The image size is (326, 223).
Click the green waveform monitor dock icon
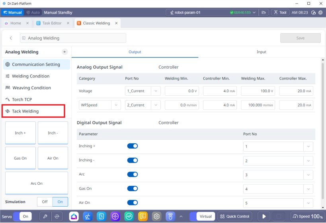click(x=129, y=216)
